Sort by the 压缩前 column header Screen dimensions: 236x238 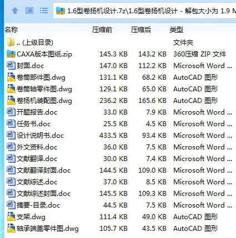tap(102, 29)
